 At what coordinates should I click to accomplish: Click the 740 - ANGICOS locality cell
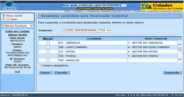pos(93,60)
